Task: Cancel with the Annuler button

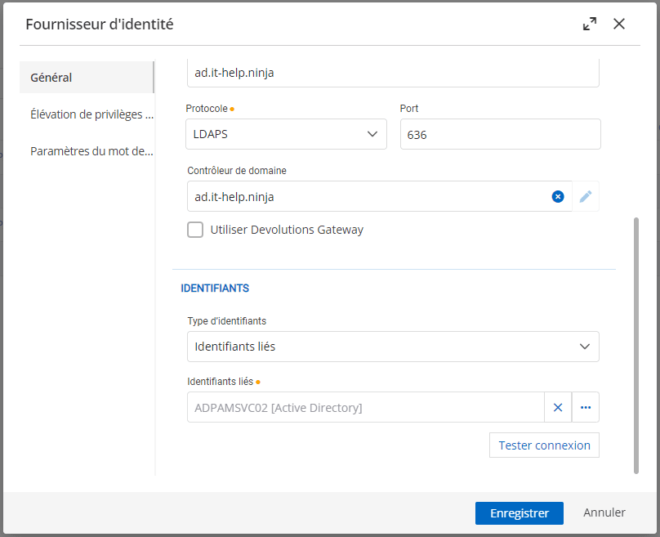Action: click(x=604, y=513)
